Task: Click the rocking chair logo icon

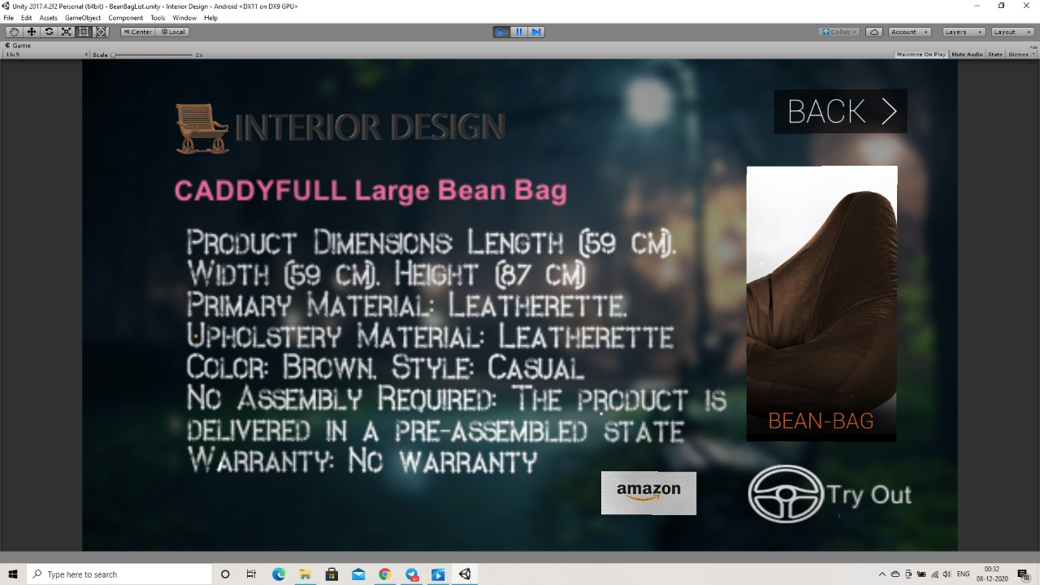Action: [x=201, y=128]
